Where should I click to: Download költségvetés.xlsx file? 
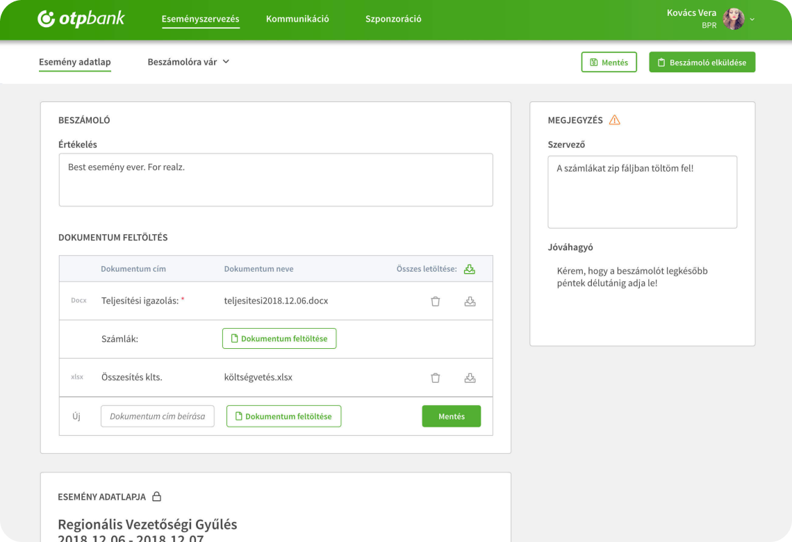tap(470, 378)
